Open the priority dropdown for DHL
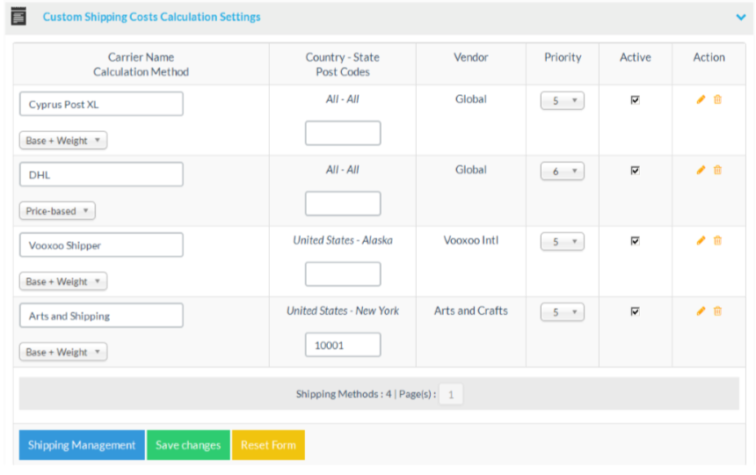 562,172
